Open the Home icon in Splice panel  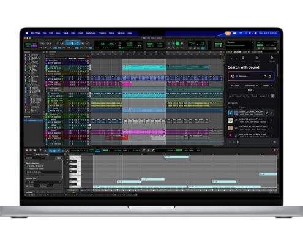pyautogui.click(x=243, y=59)
